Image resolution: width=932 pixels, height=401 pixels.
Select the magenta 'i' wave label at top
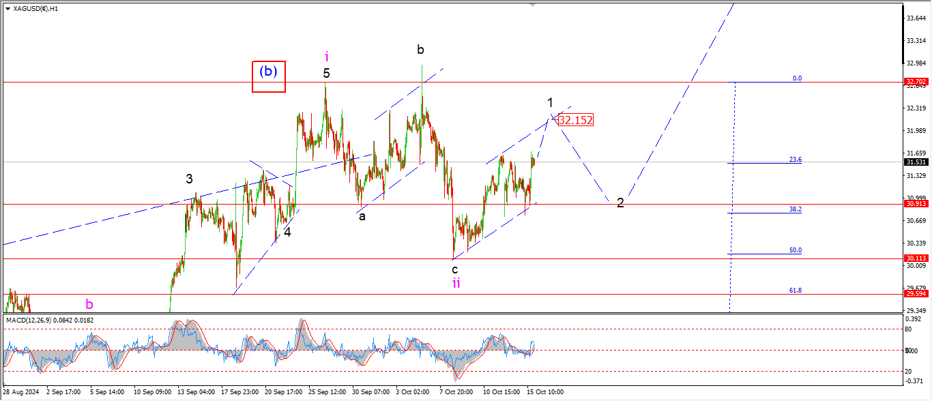tap(327, 57)
